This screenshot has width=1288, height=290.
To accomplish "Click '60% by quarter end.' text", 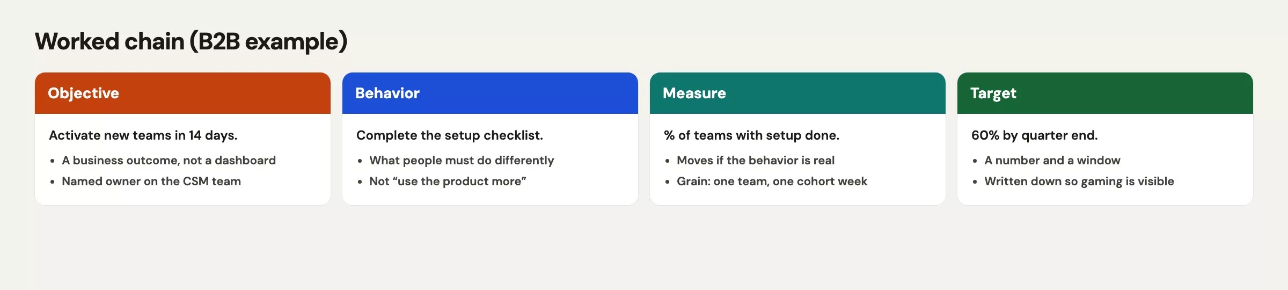I will click(1035, 135).
